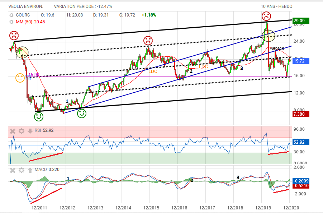Click the 16.00 price axis value
Viewport: 323px width, 213px height.
pos(299,76)
